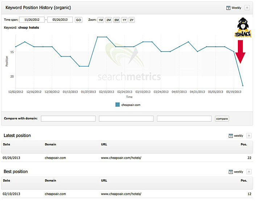Click weekly label in Best position header

tap(238, 172)
